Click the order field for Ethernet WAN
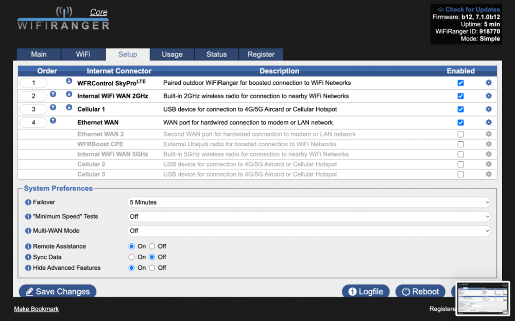This screenshot has height=321, width=515. pos(33,122)
